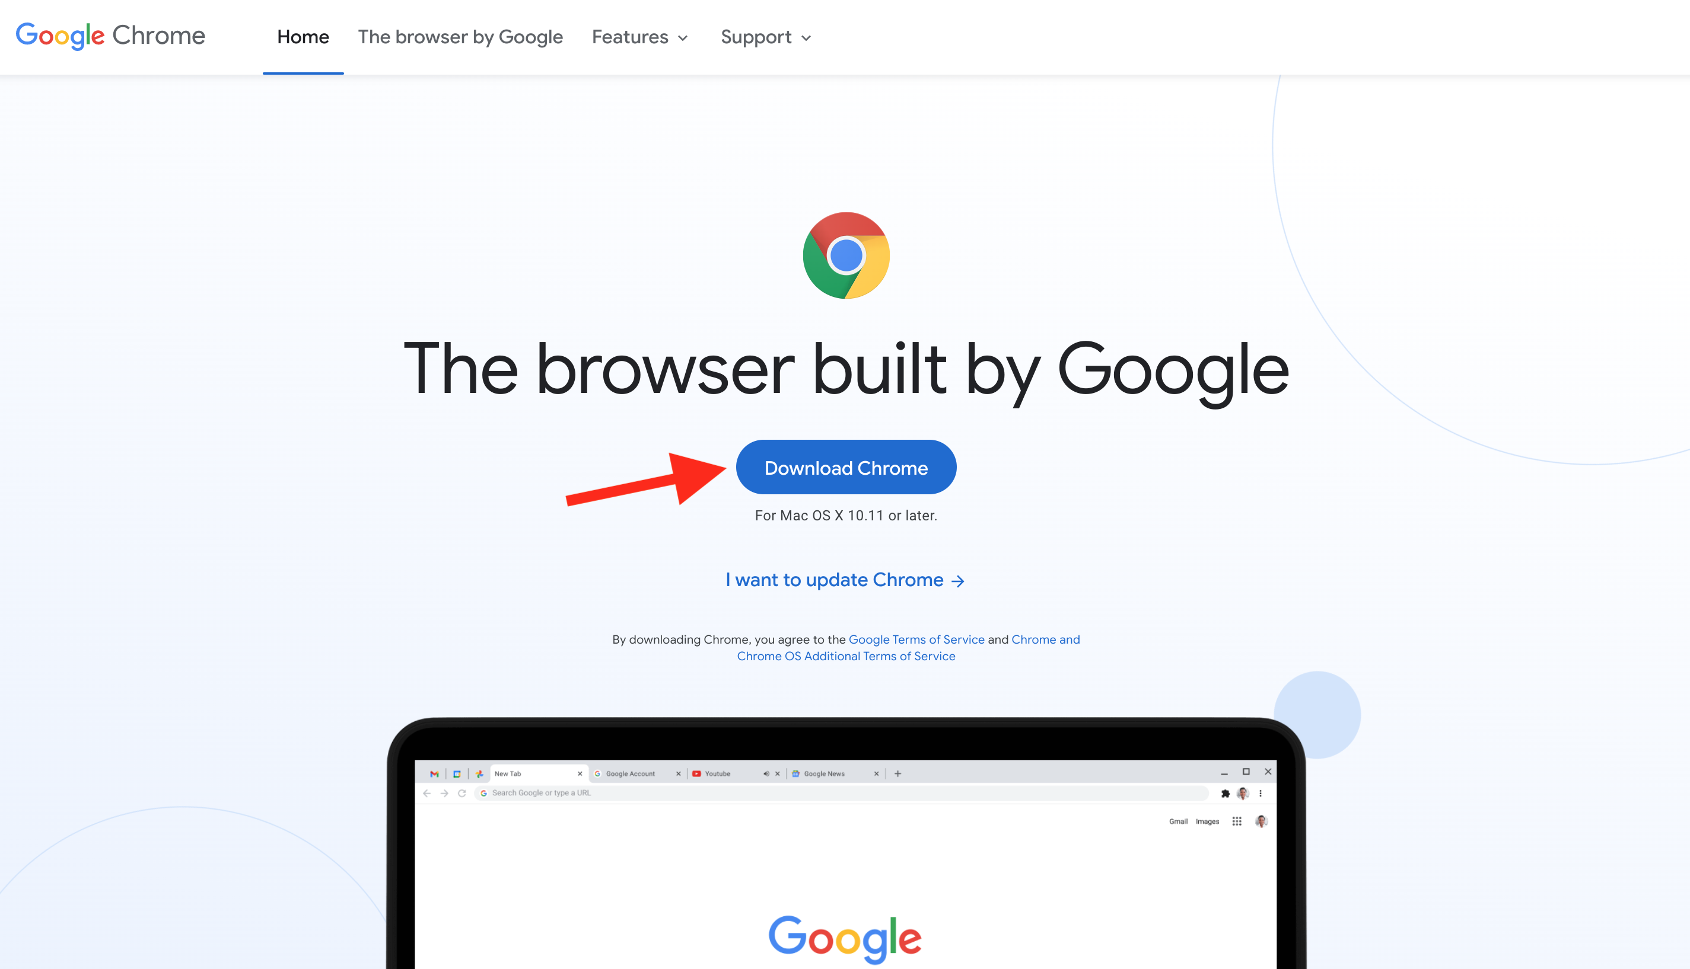The image size is (1690, 969).
Task: Expand the Features dropdown menu
Action: tap(638, 36)
